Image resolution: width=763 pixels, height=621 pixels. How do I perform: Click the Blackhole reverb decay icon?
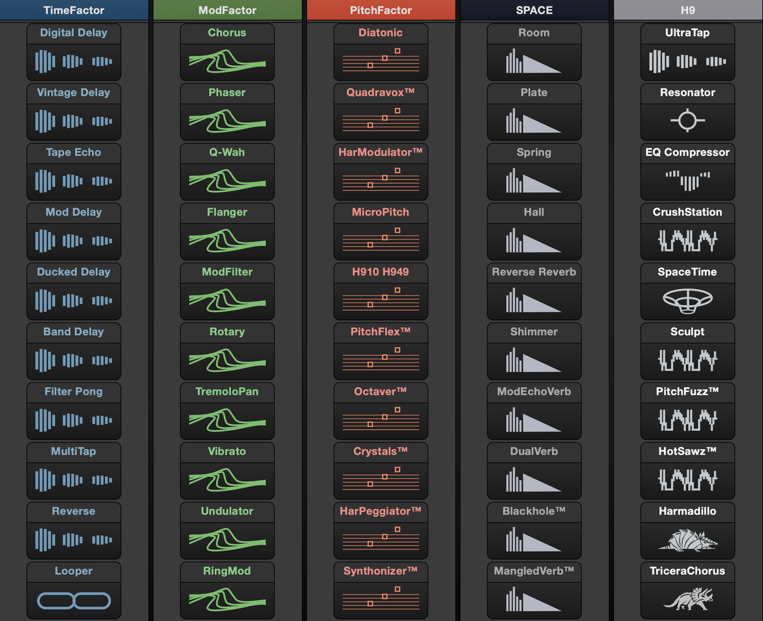534,540
